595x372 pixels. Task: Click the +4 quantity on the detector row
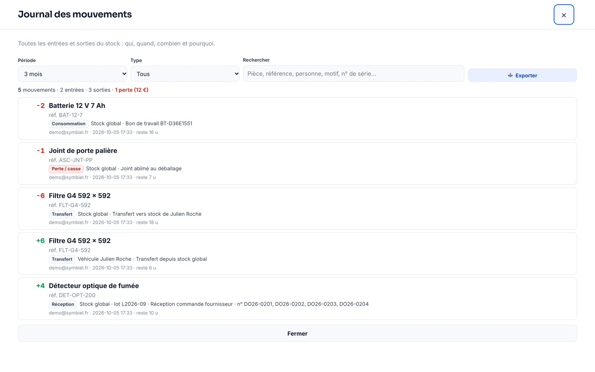tap(40, 286)
